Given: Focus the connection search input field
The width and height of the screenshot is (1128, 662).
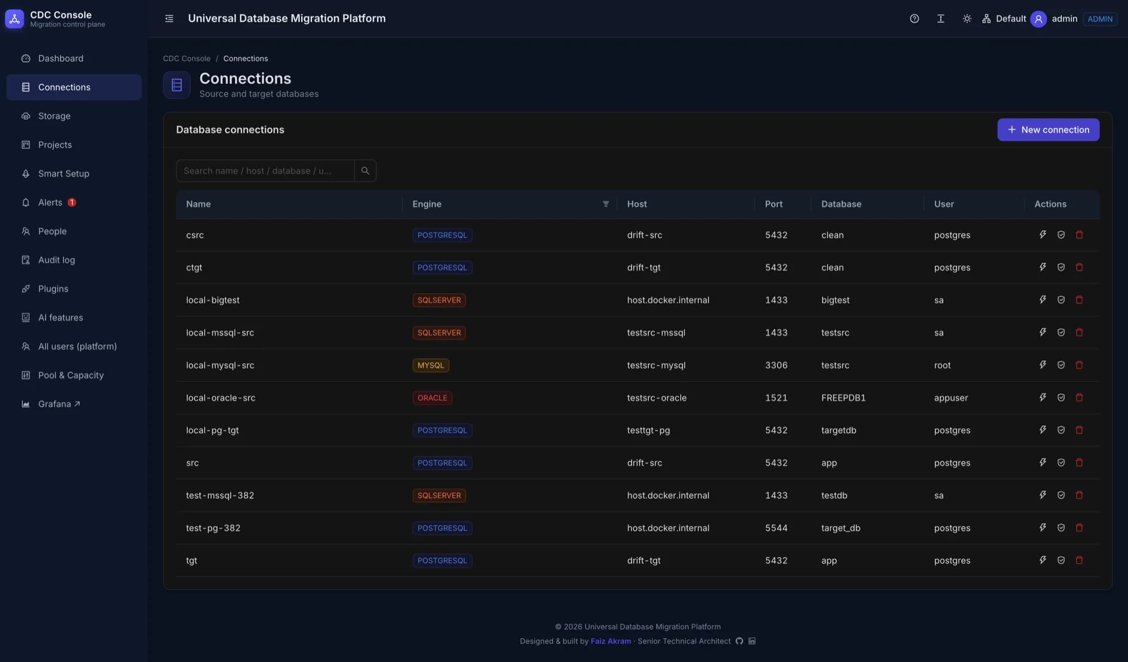Looking at the screenshot, I should (265, 171).
